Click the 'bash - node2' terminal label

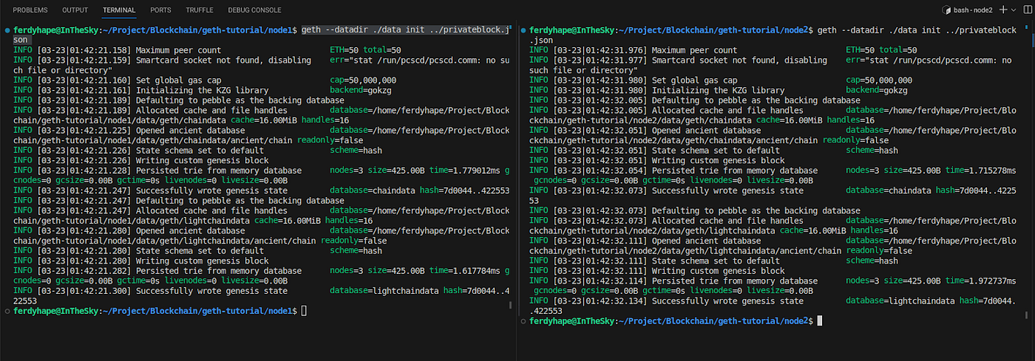[973, 10]
